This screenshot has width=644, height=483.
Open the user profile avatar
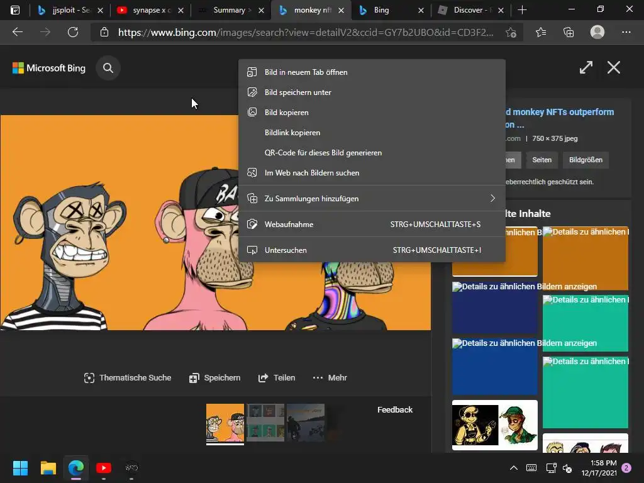pyautogui.click(x=597, y=32)
